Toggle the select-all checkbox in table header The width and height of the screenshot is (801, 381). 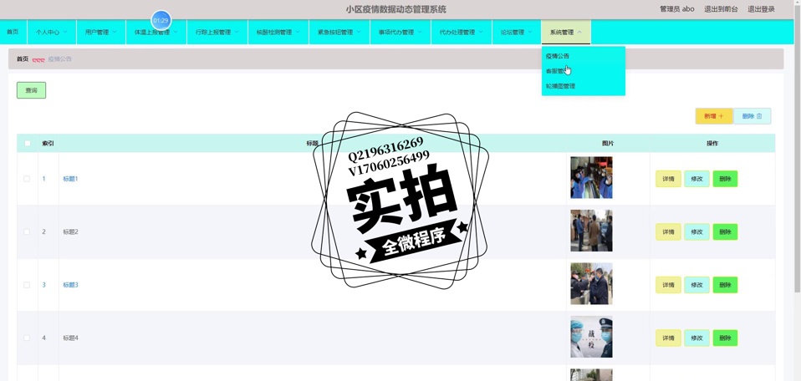point(27,144)
